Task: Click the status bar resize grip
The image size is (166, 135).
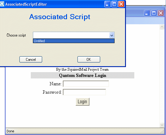Action: point(162,132)
